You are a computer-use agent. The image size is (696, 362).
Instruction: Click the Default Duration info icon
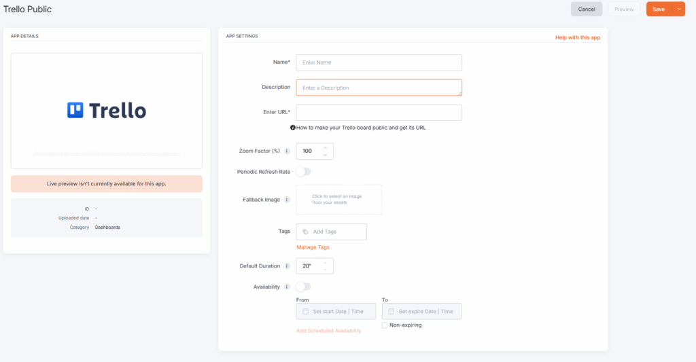pyautogui.click(x=288, y=266)
